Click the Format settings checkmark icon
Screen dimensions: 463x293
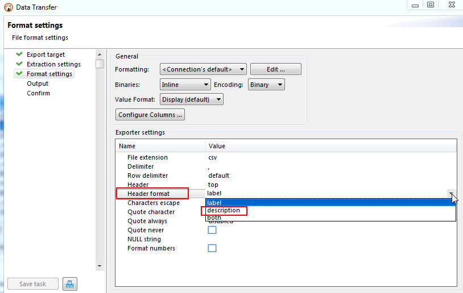pyautogui.click(x=19, y=74)
